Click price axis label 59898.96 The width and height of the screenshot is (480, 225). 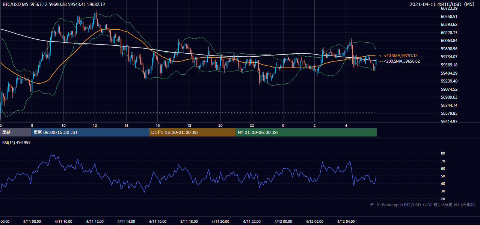coord(449,49)
